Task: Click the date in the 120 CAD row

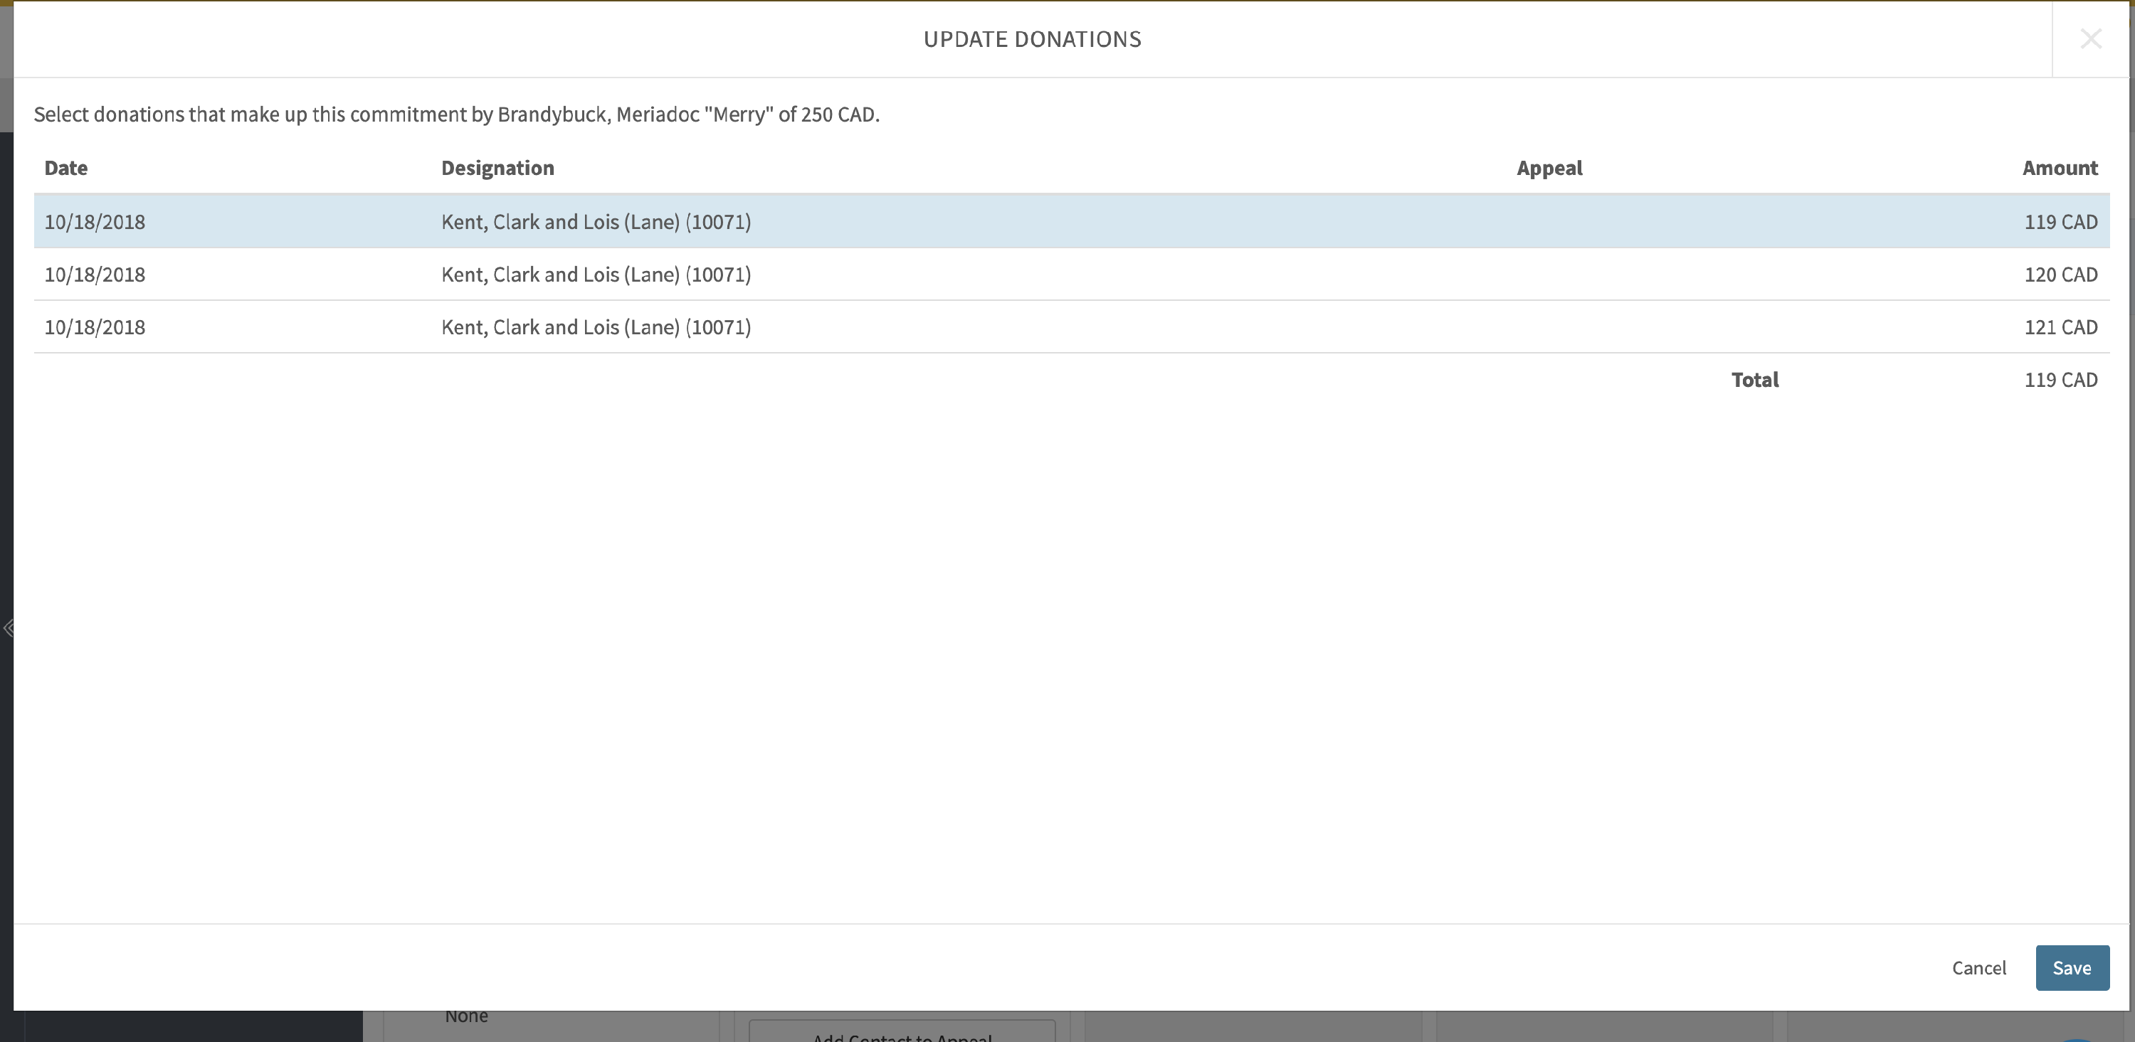Action: click(x=95, y=274)
